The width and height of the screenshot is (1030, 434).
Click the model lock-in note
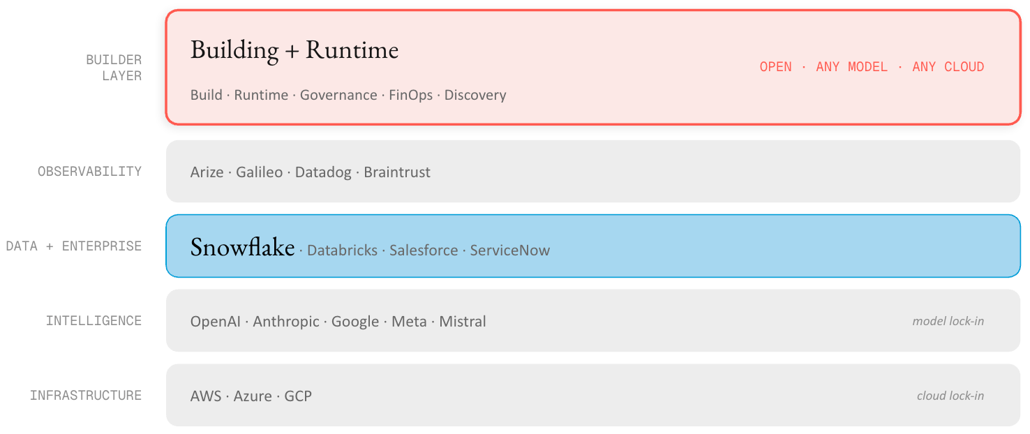[948, 322]
